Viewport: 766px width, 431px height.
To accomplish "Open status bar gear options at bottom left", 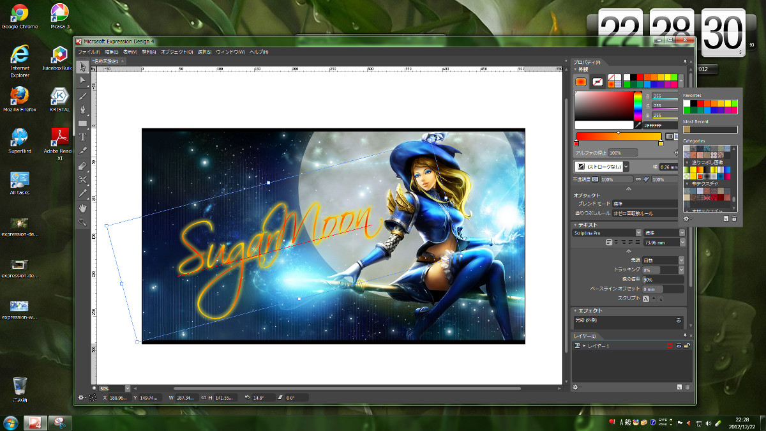I will [x=82, y=397].
